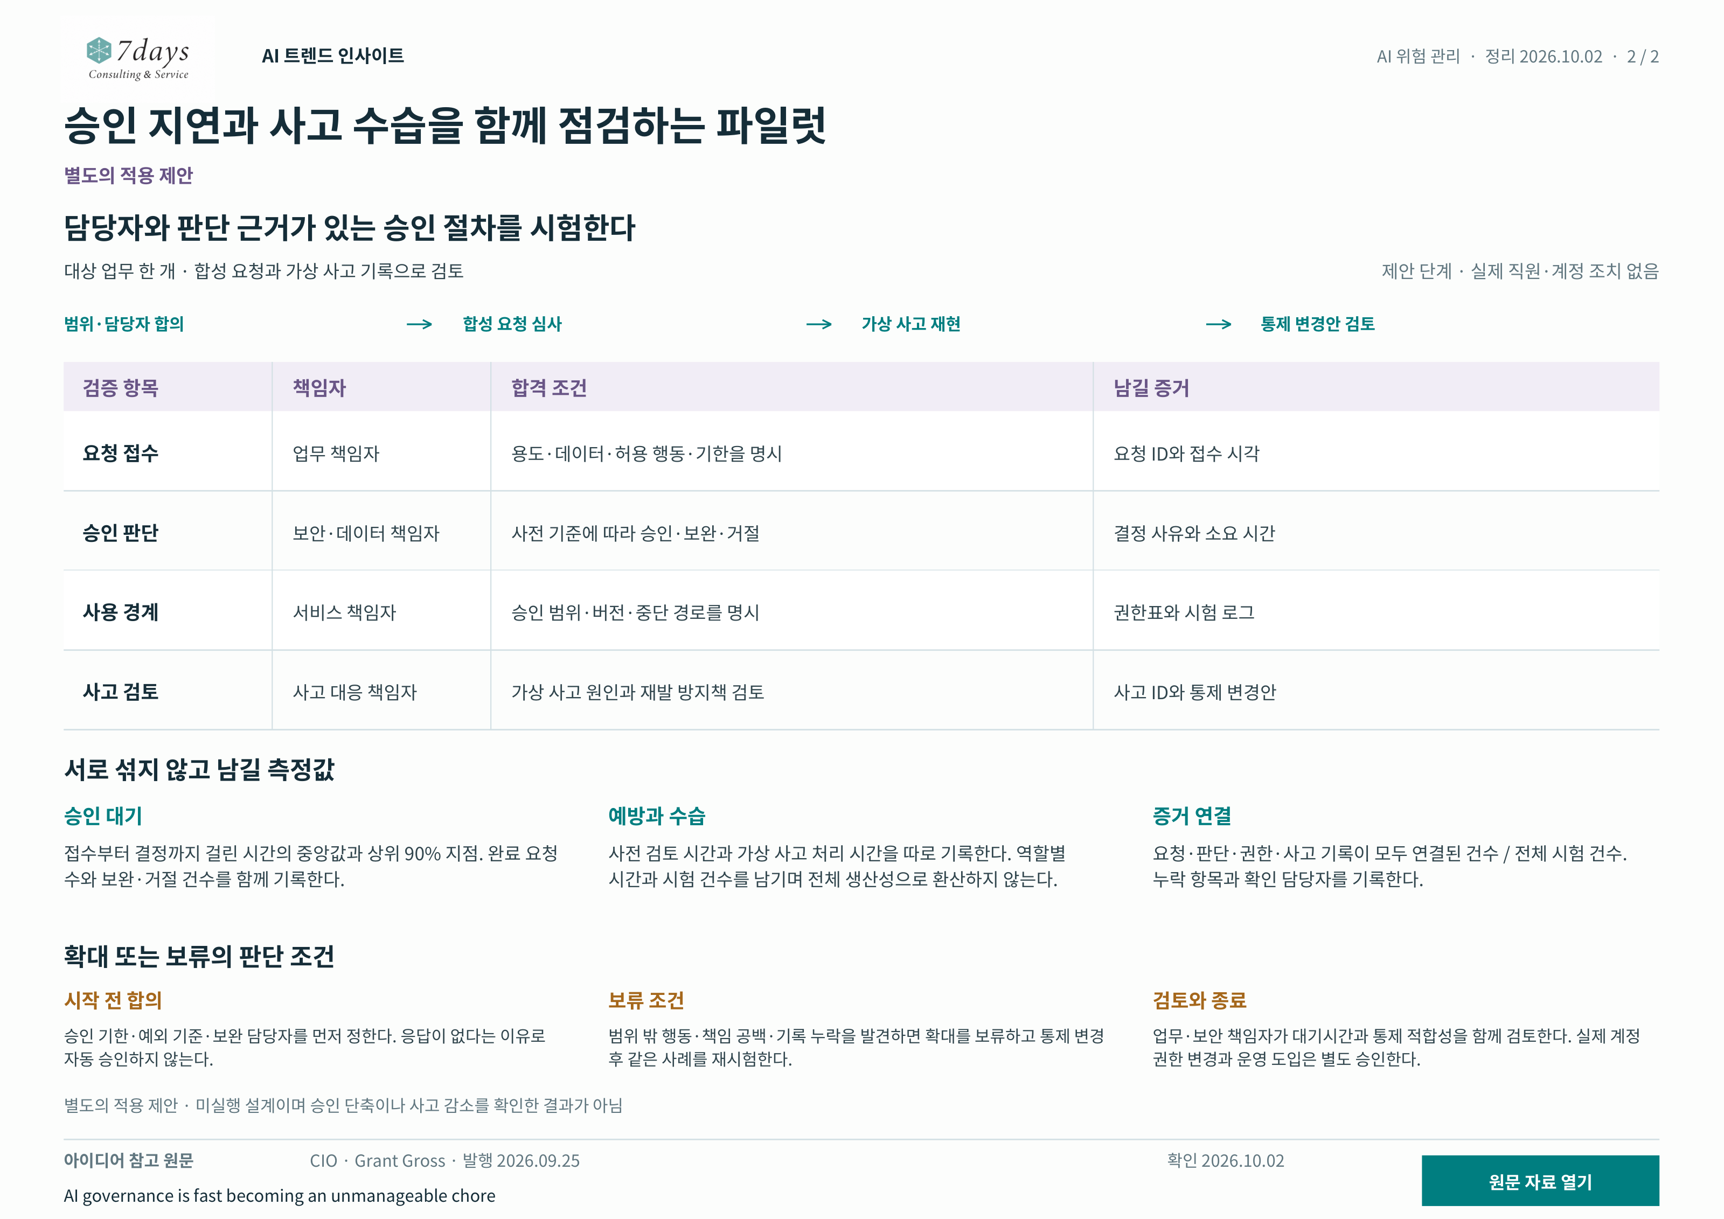Viewport: 1724px width, 1219px height.
Task: Select the 사용 경계 row label
Action: coord(120,612)
